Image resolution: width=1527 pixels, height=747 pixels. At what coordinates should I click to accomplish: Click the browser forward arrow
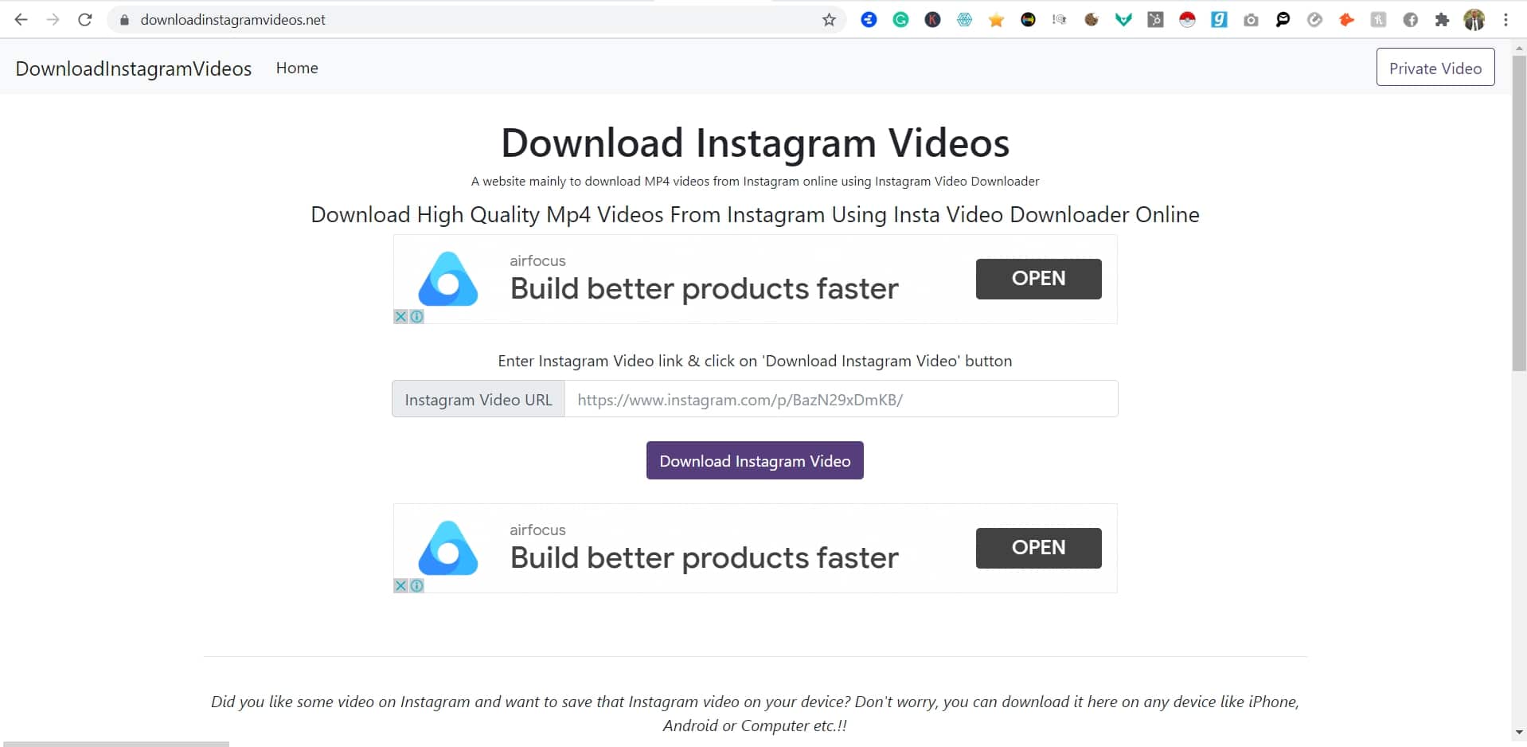53,20
